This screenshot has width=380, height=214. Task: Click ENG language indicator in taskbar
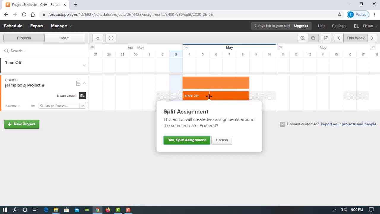click(x=343, y=210)
